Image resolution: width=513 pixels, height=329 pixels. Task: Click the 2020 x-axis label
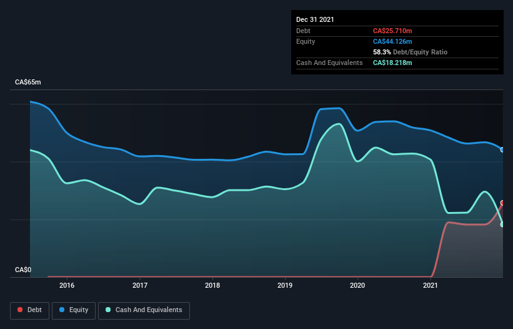pyautogui.click(x=357, y=285)
